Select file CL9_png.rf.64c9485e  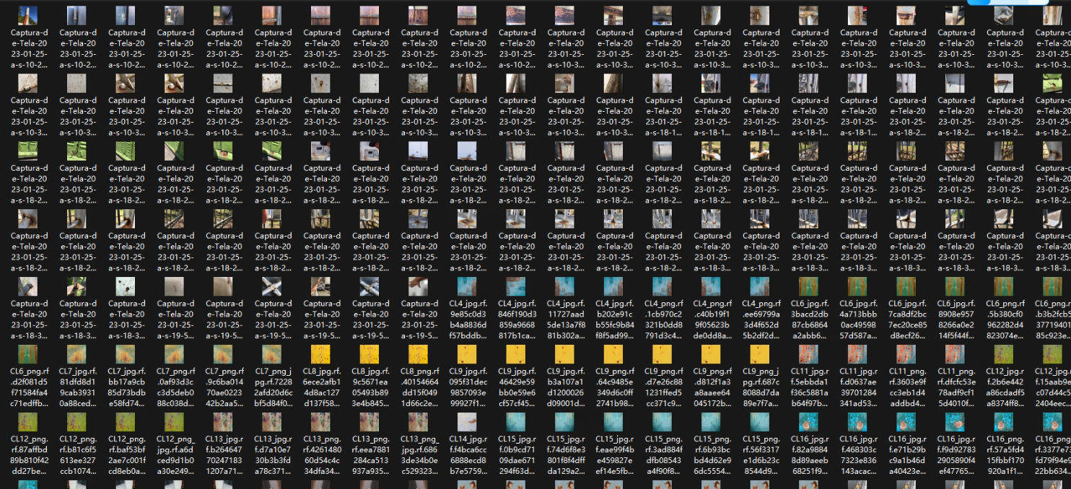(614, 354)
